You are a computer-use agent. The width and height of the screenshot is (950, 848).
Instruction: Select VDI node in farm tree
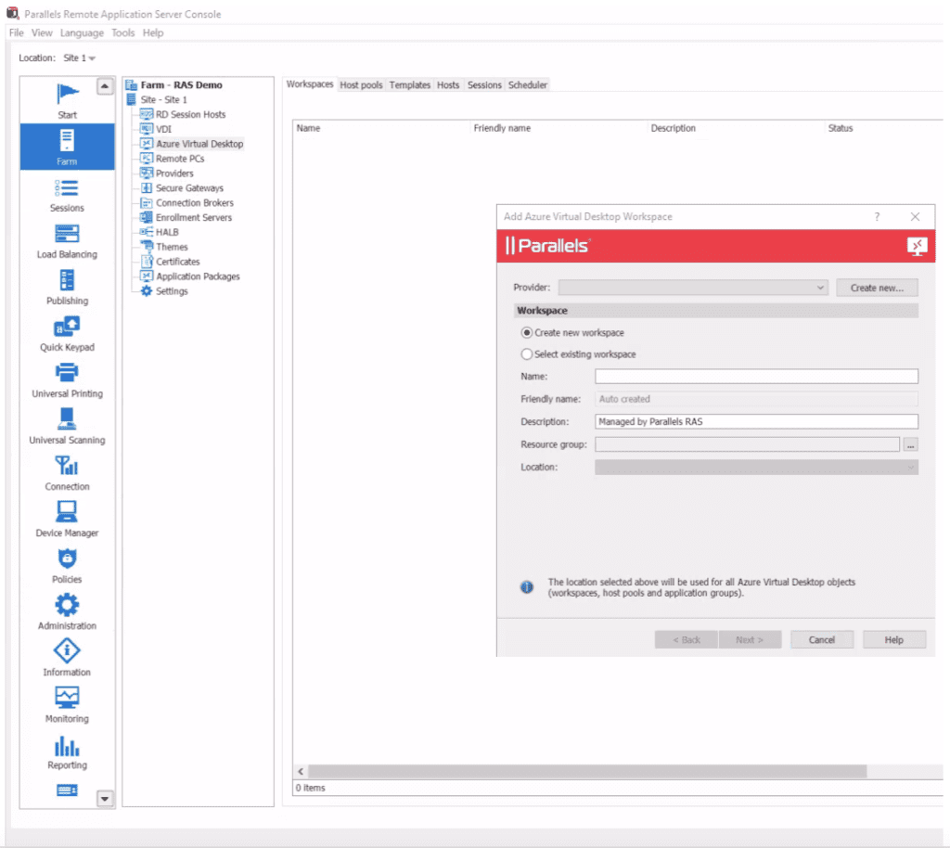pos(163,129)
